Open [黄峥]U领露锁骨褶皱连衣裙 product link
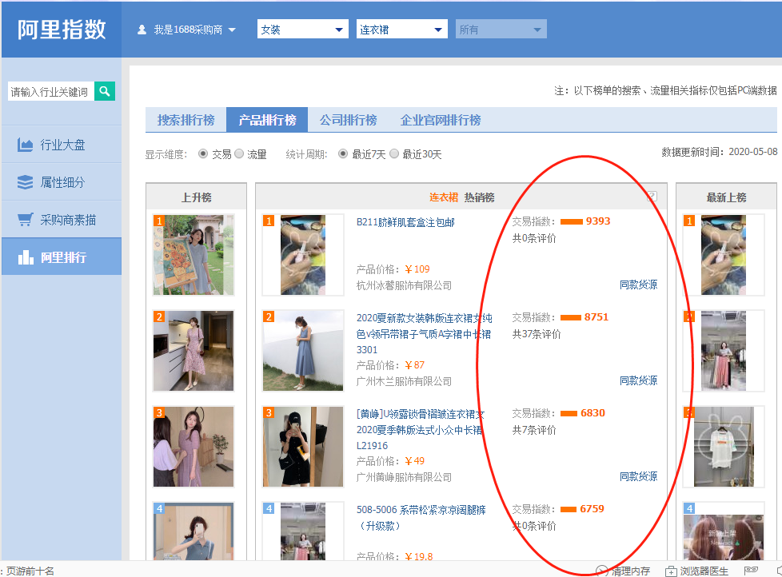The image size is (782, 577). point(421,429)
